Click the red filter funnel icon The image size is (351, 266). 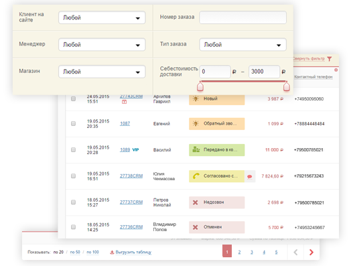pos(330,59)
